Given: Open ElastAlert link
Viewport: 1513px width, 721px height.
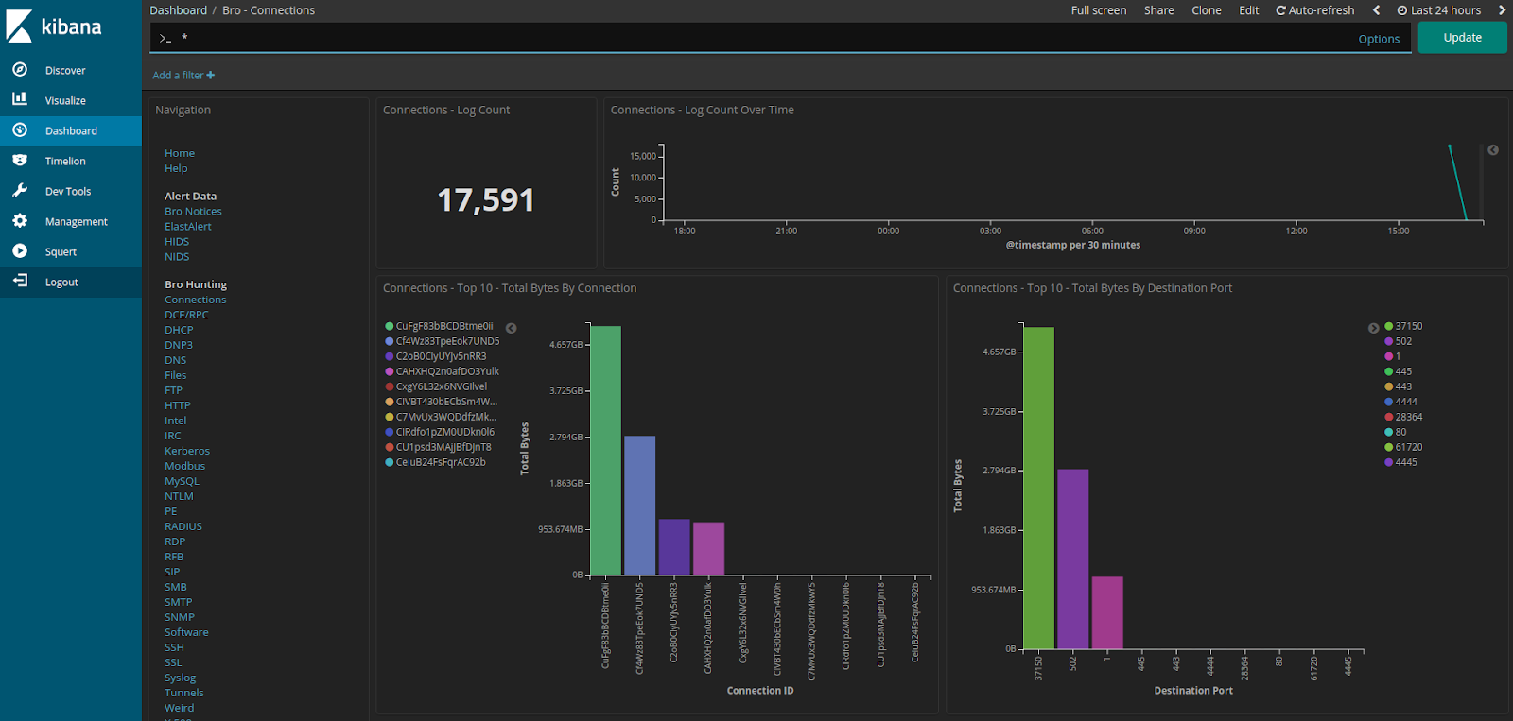Looking at the screenshot, I should pos(188,227).
